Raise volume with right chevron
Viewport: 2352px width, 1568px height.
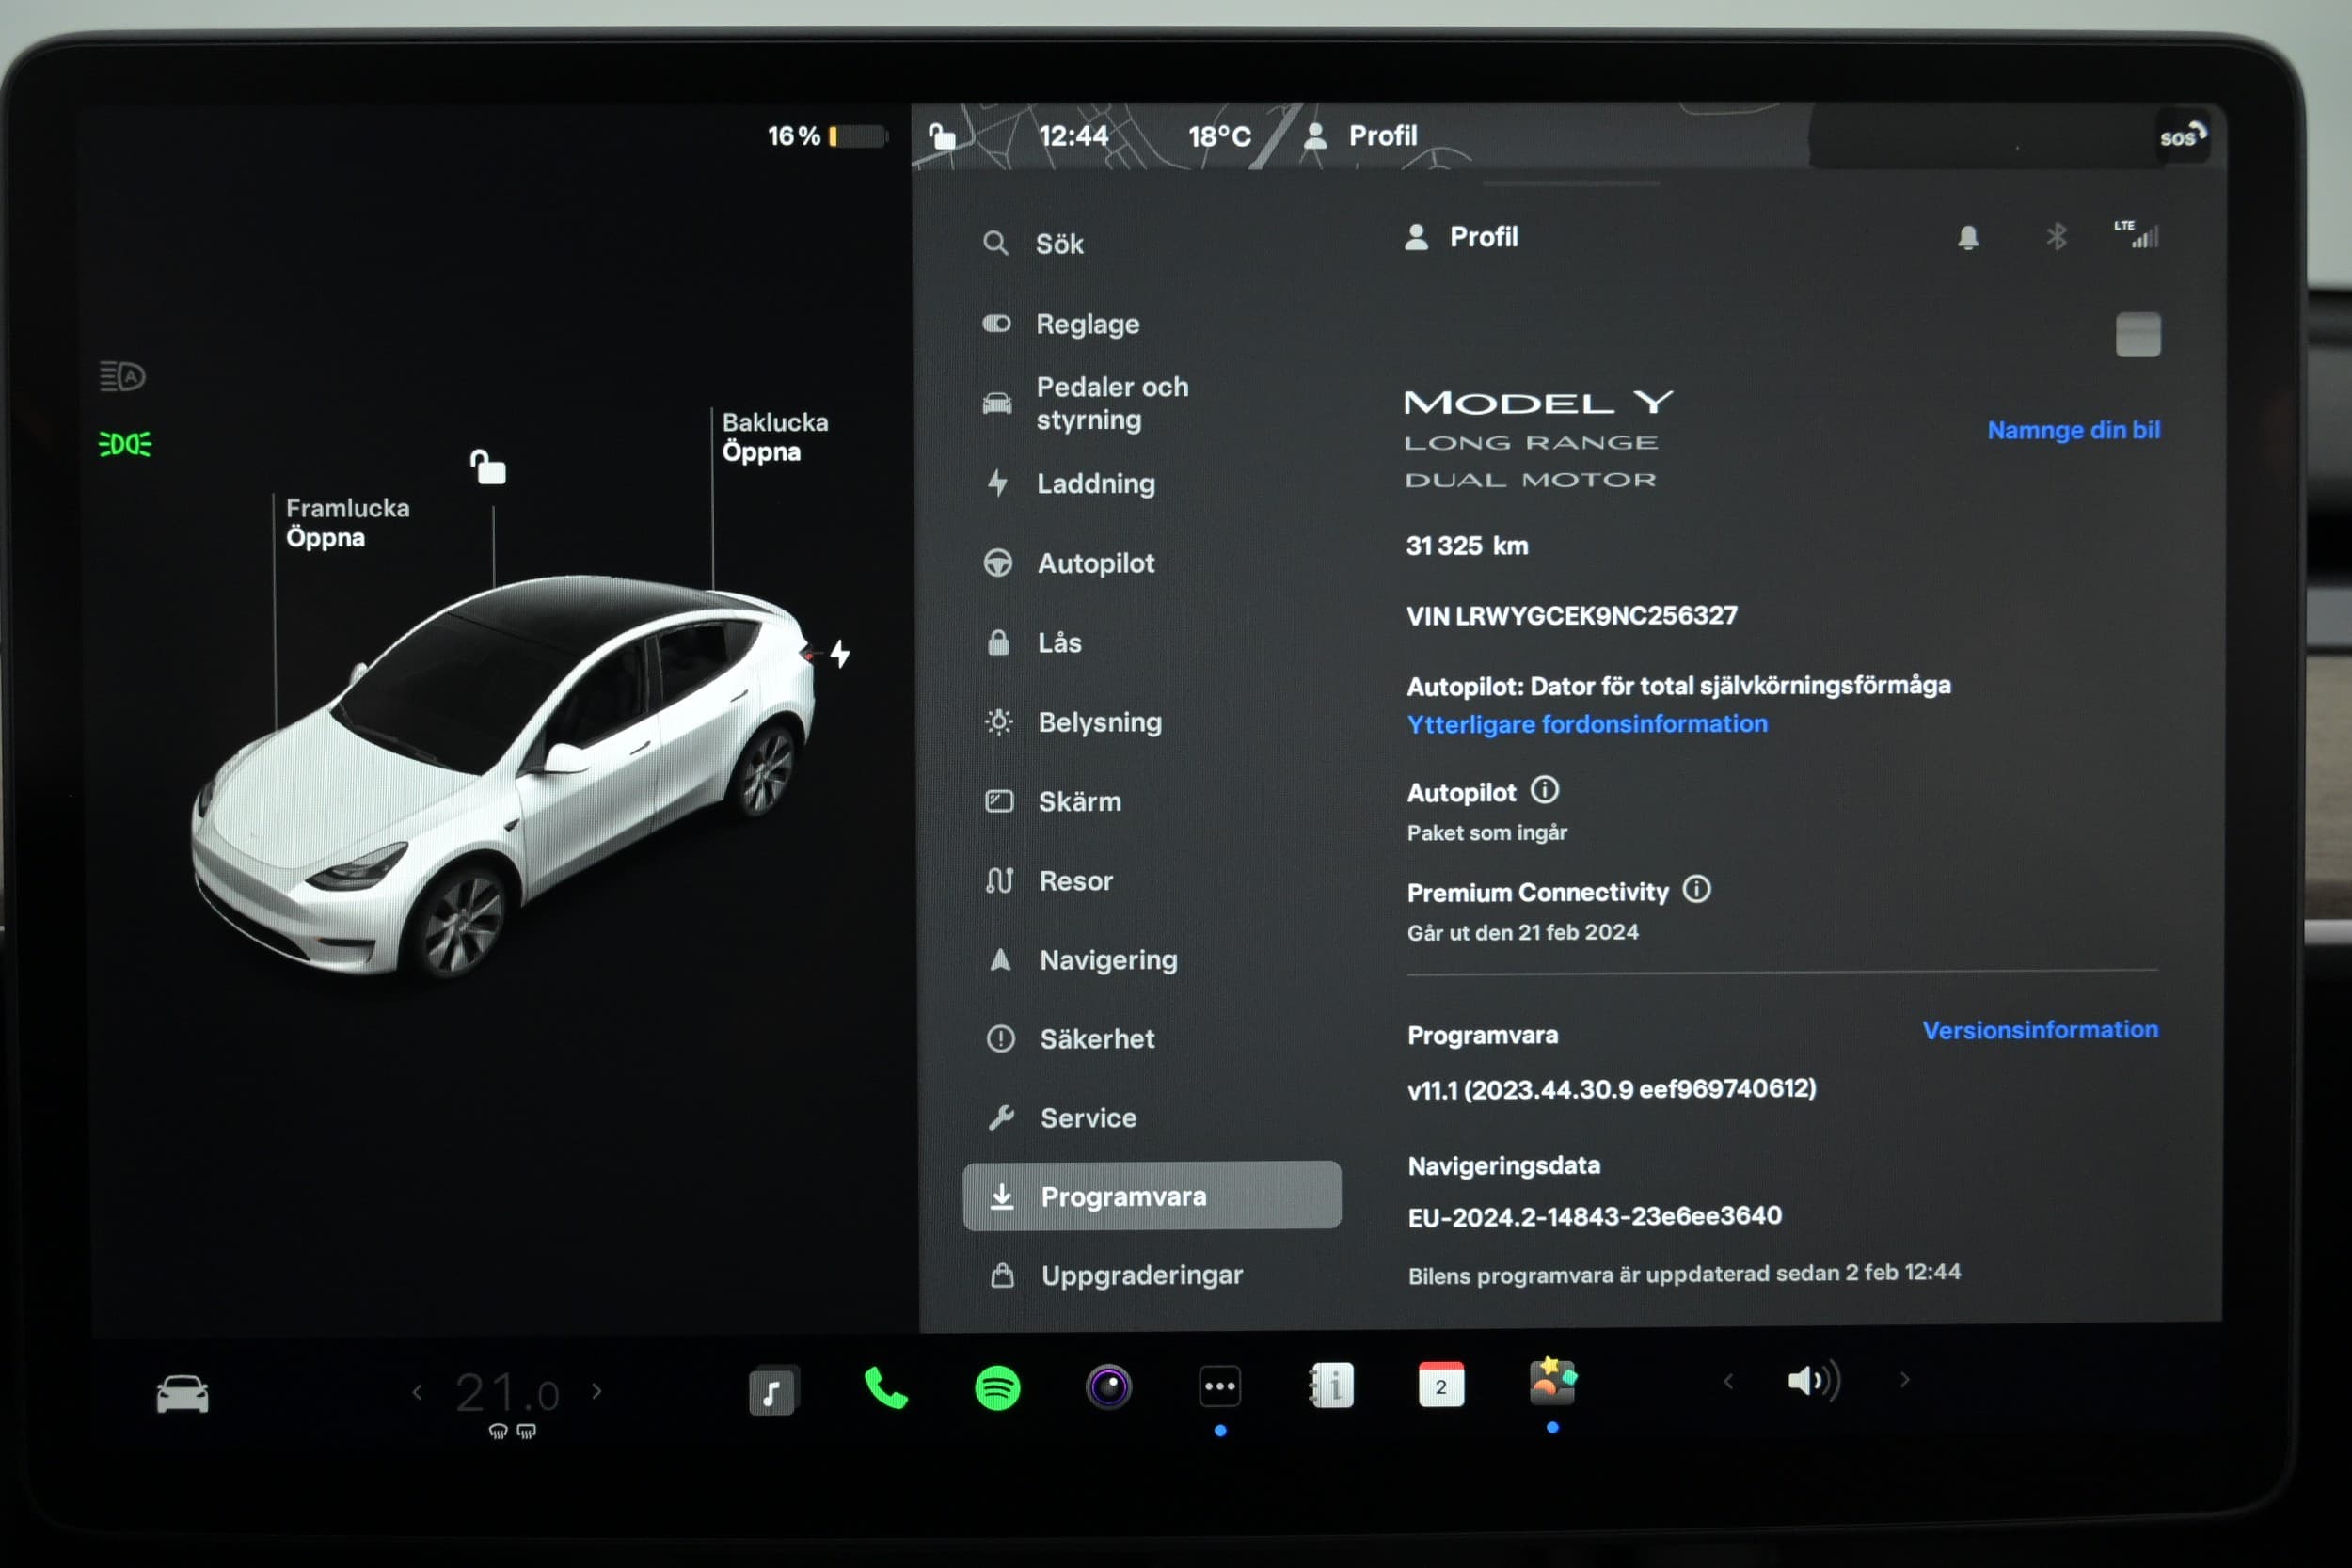click(1904, 1379)
